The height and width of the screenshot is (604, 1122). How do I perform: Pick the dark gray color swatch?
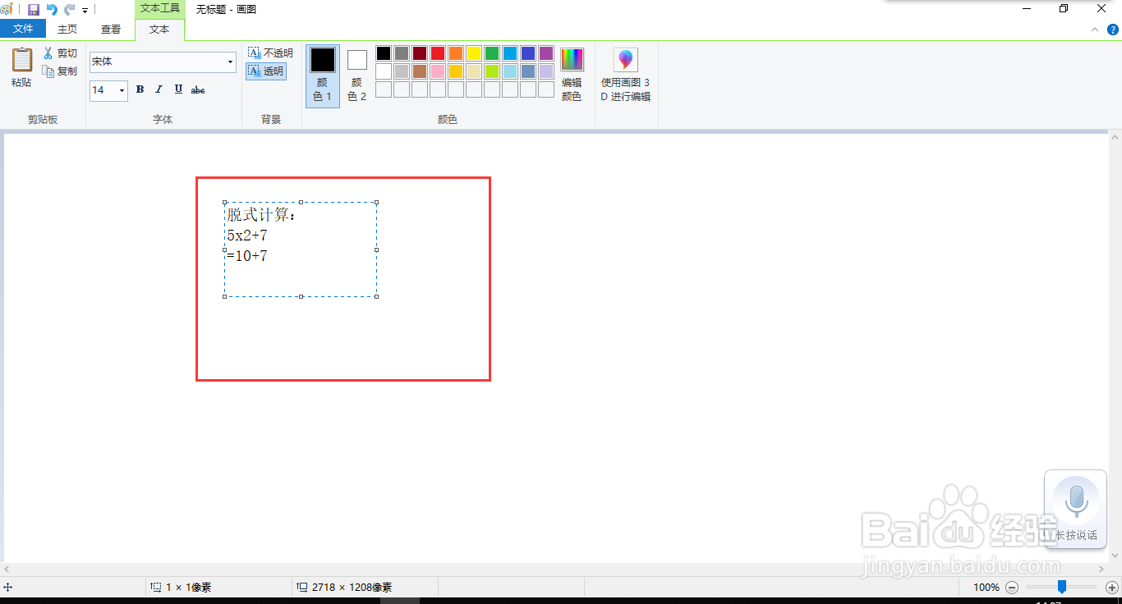click(x=402, y=53)
